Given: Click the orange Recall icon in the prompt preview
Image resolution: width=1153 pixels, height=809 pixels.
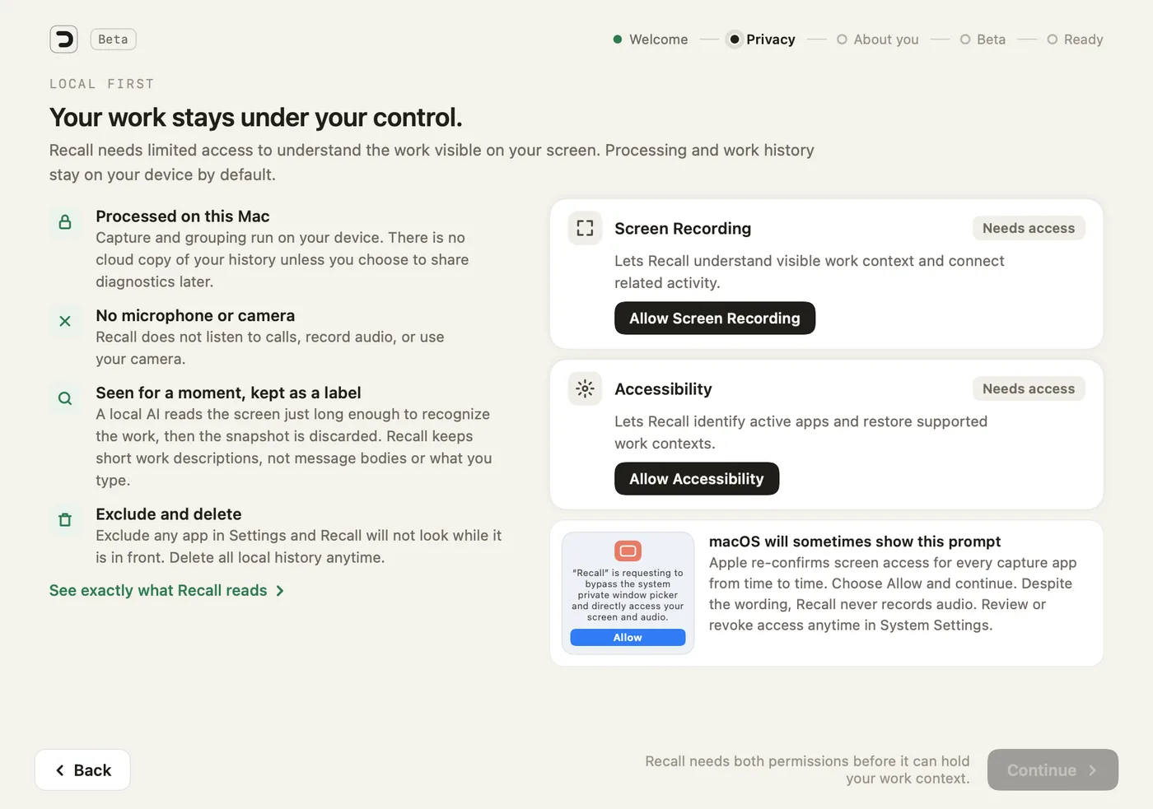Looking at the screenshot, I should coord(628,551).
